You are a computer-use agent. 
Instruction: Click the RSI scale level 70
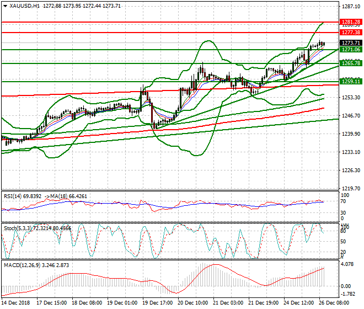[344, 201]
